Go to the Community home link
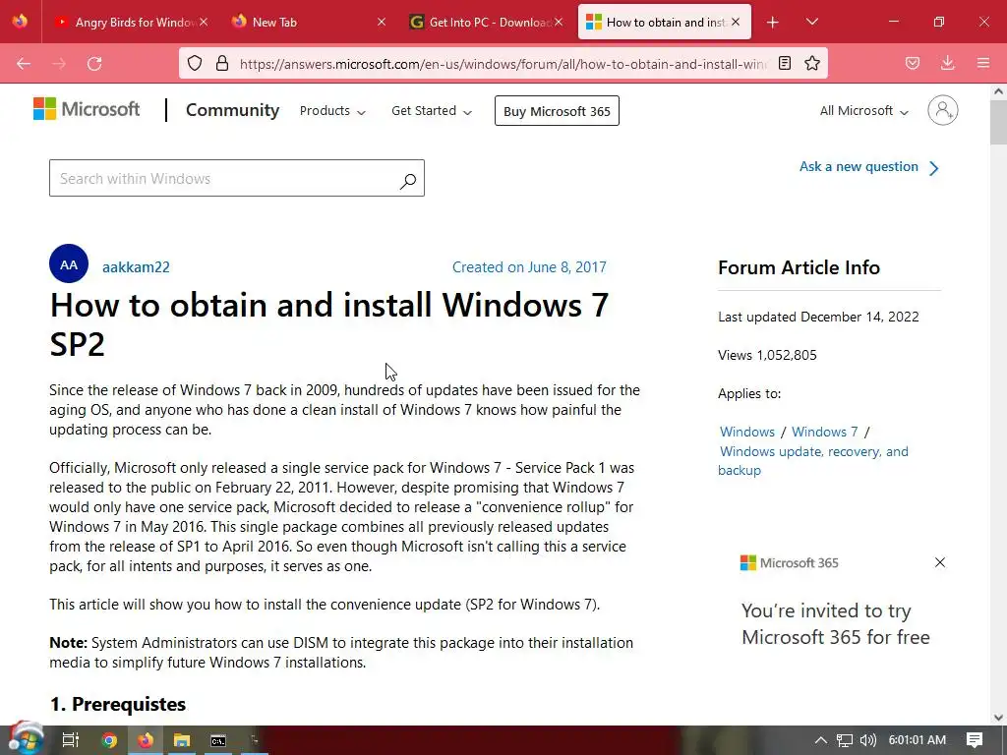This screenshot has width=1007, height=755. (x=232, y=110)
